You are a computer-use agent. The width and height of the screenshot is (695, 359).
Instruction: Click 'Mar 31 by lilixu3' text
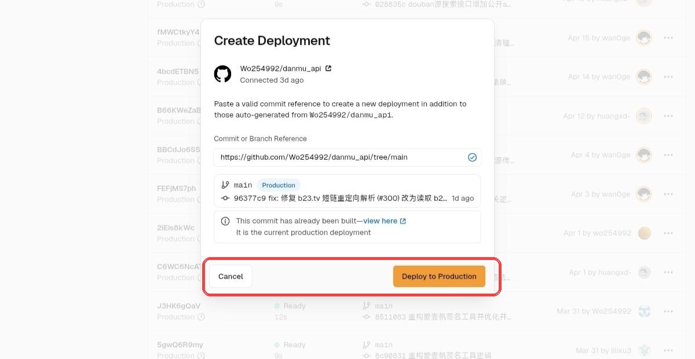pos(603,350)
